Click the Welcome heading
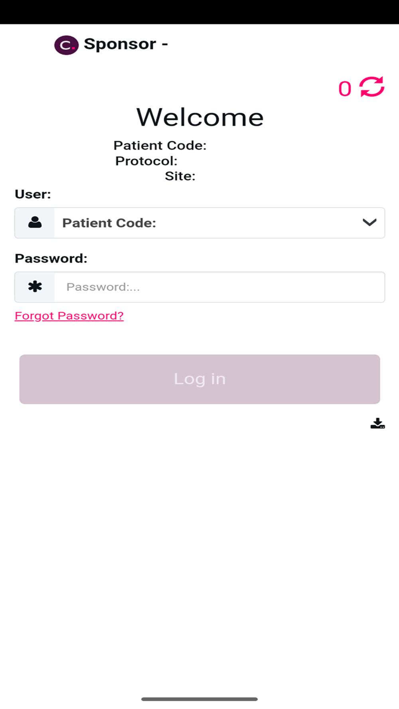The width and height of the screenshot is (399, 709). (x=200, y=117)
